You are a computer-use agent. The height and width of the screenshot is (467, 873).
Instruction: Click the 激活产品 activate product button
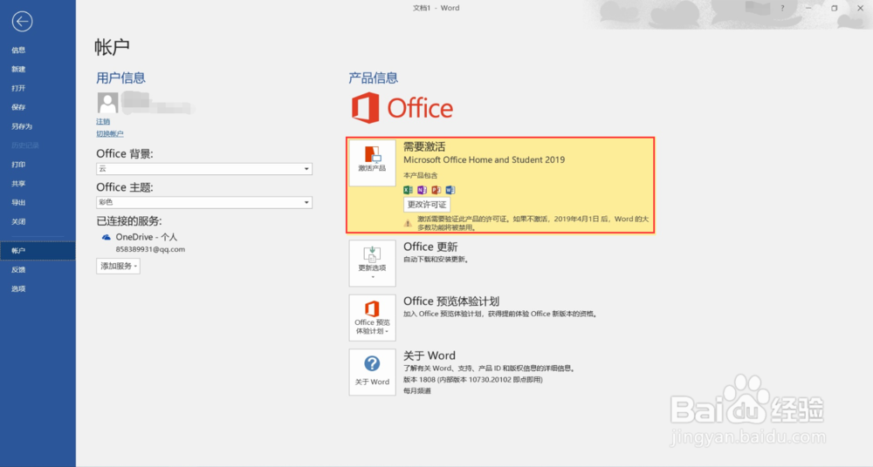(x=372, y=162)
